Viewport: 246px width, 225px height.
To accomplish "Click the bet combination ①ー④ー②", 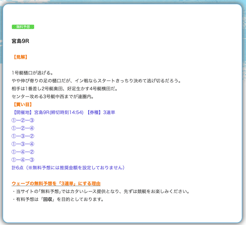I will 23,152.
